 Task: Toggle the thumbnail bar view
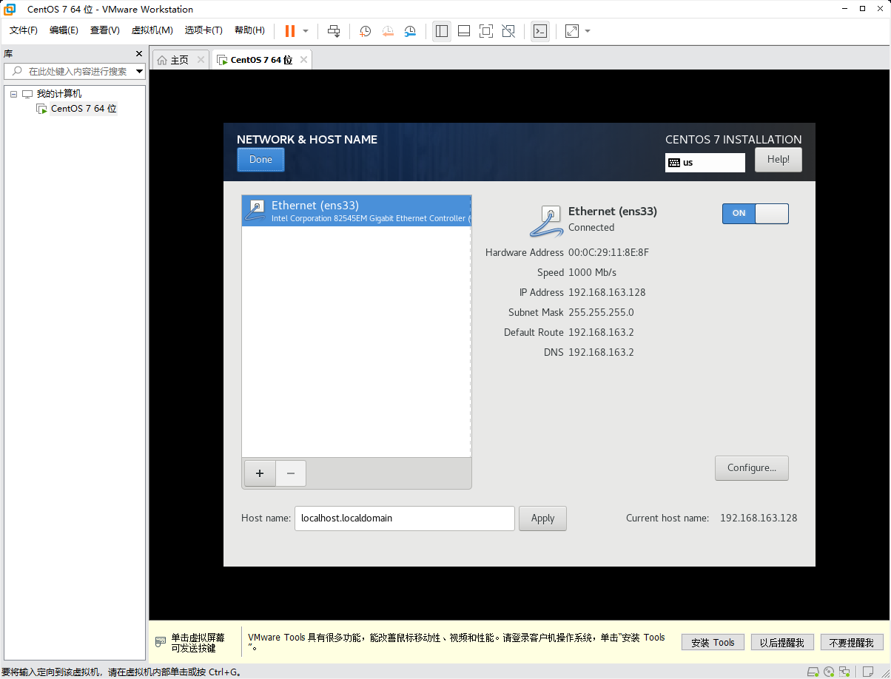tap(464, 31)
